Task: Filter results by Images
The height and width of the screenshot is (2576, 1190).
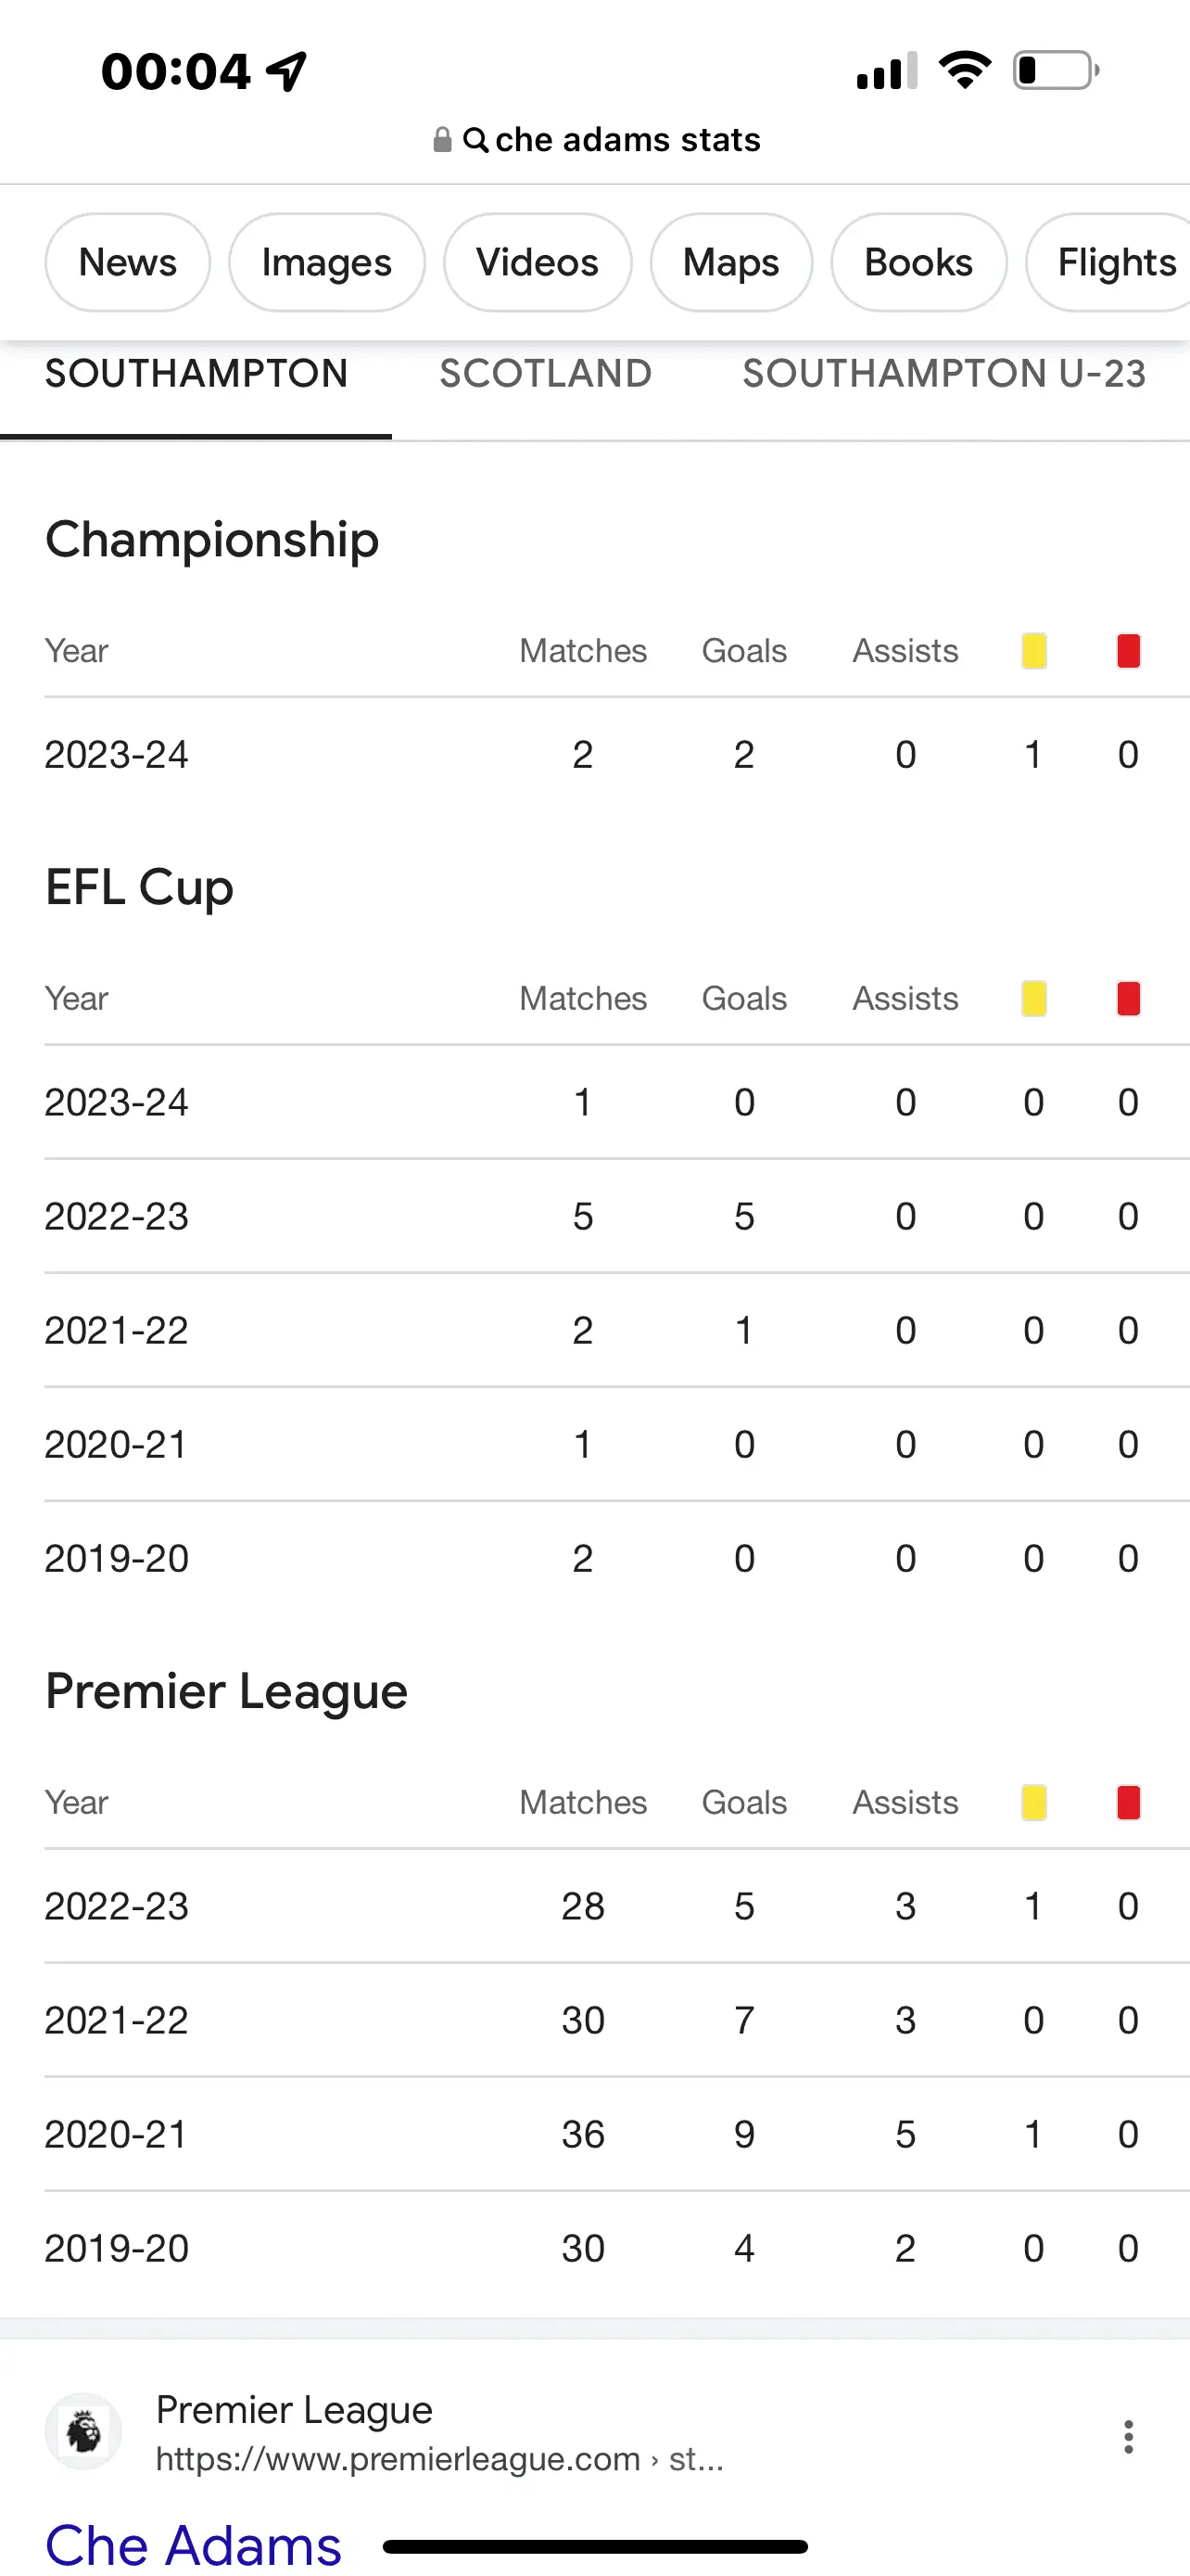Action: (x=327, y=263)
